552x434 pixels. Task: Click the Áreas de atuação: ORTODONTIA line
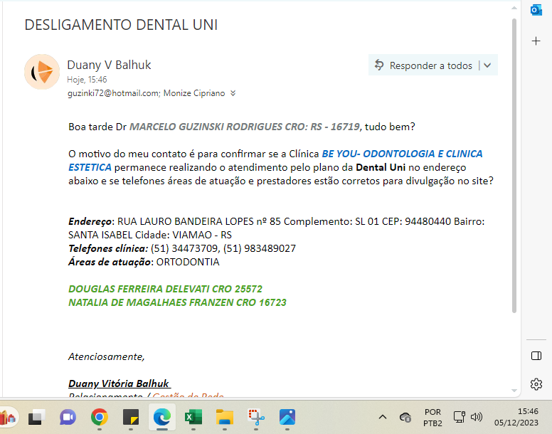[x=144, y=263]
